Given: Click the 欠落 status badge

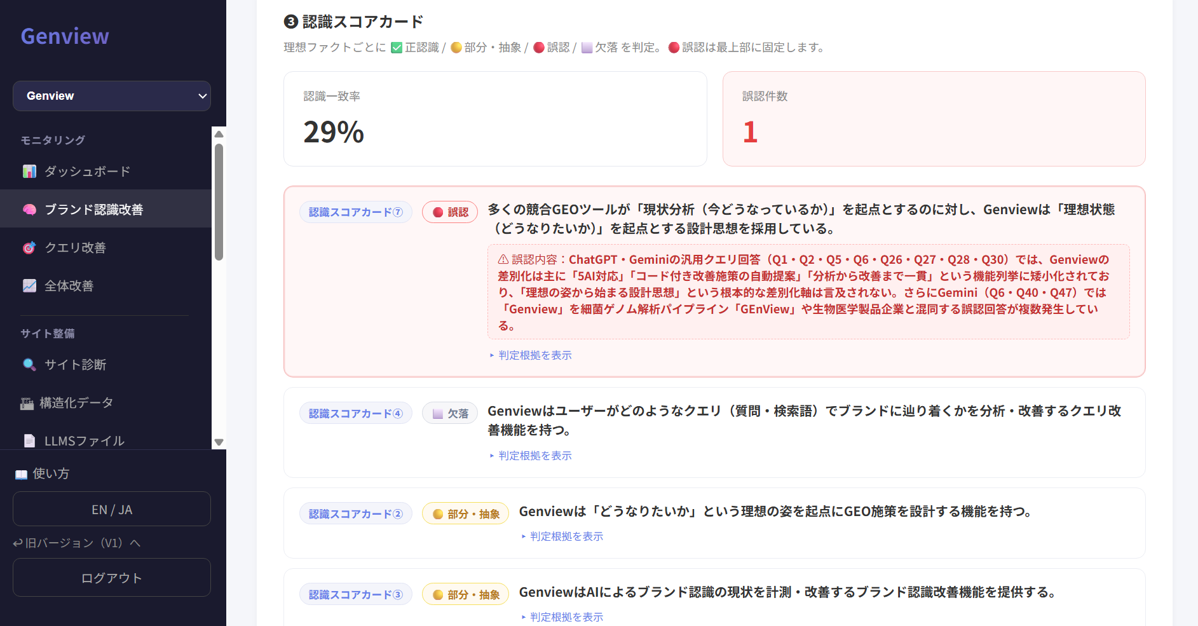Looking at the screenshot, I should click(450, 414).
